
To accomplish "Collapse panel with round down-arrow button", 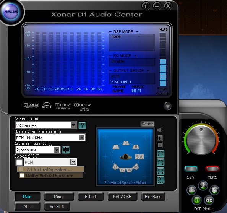I will click(168, 106).
